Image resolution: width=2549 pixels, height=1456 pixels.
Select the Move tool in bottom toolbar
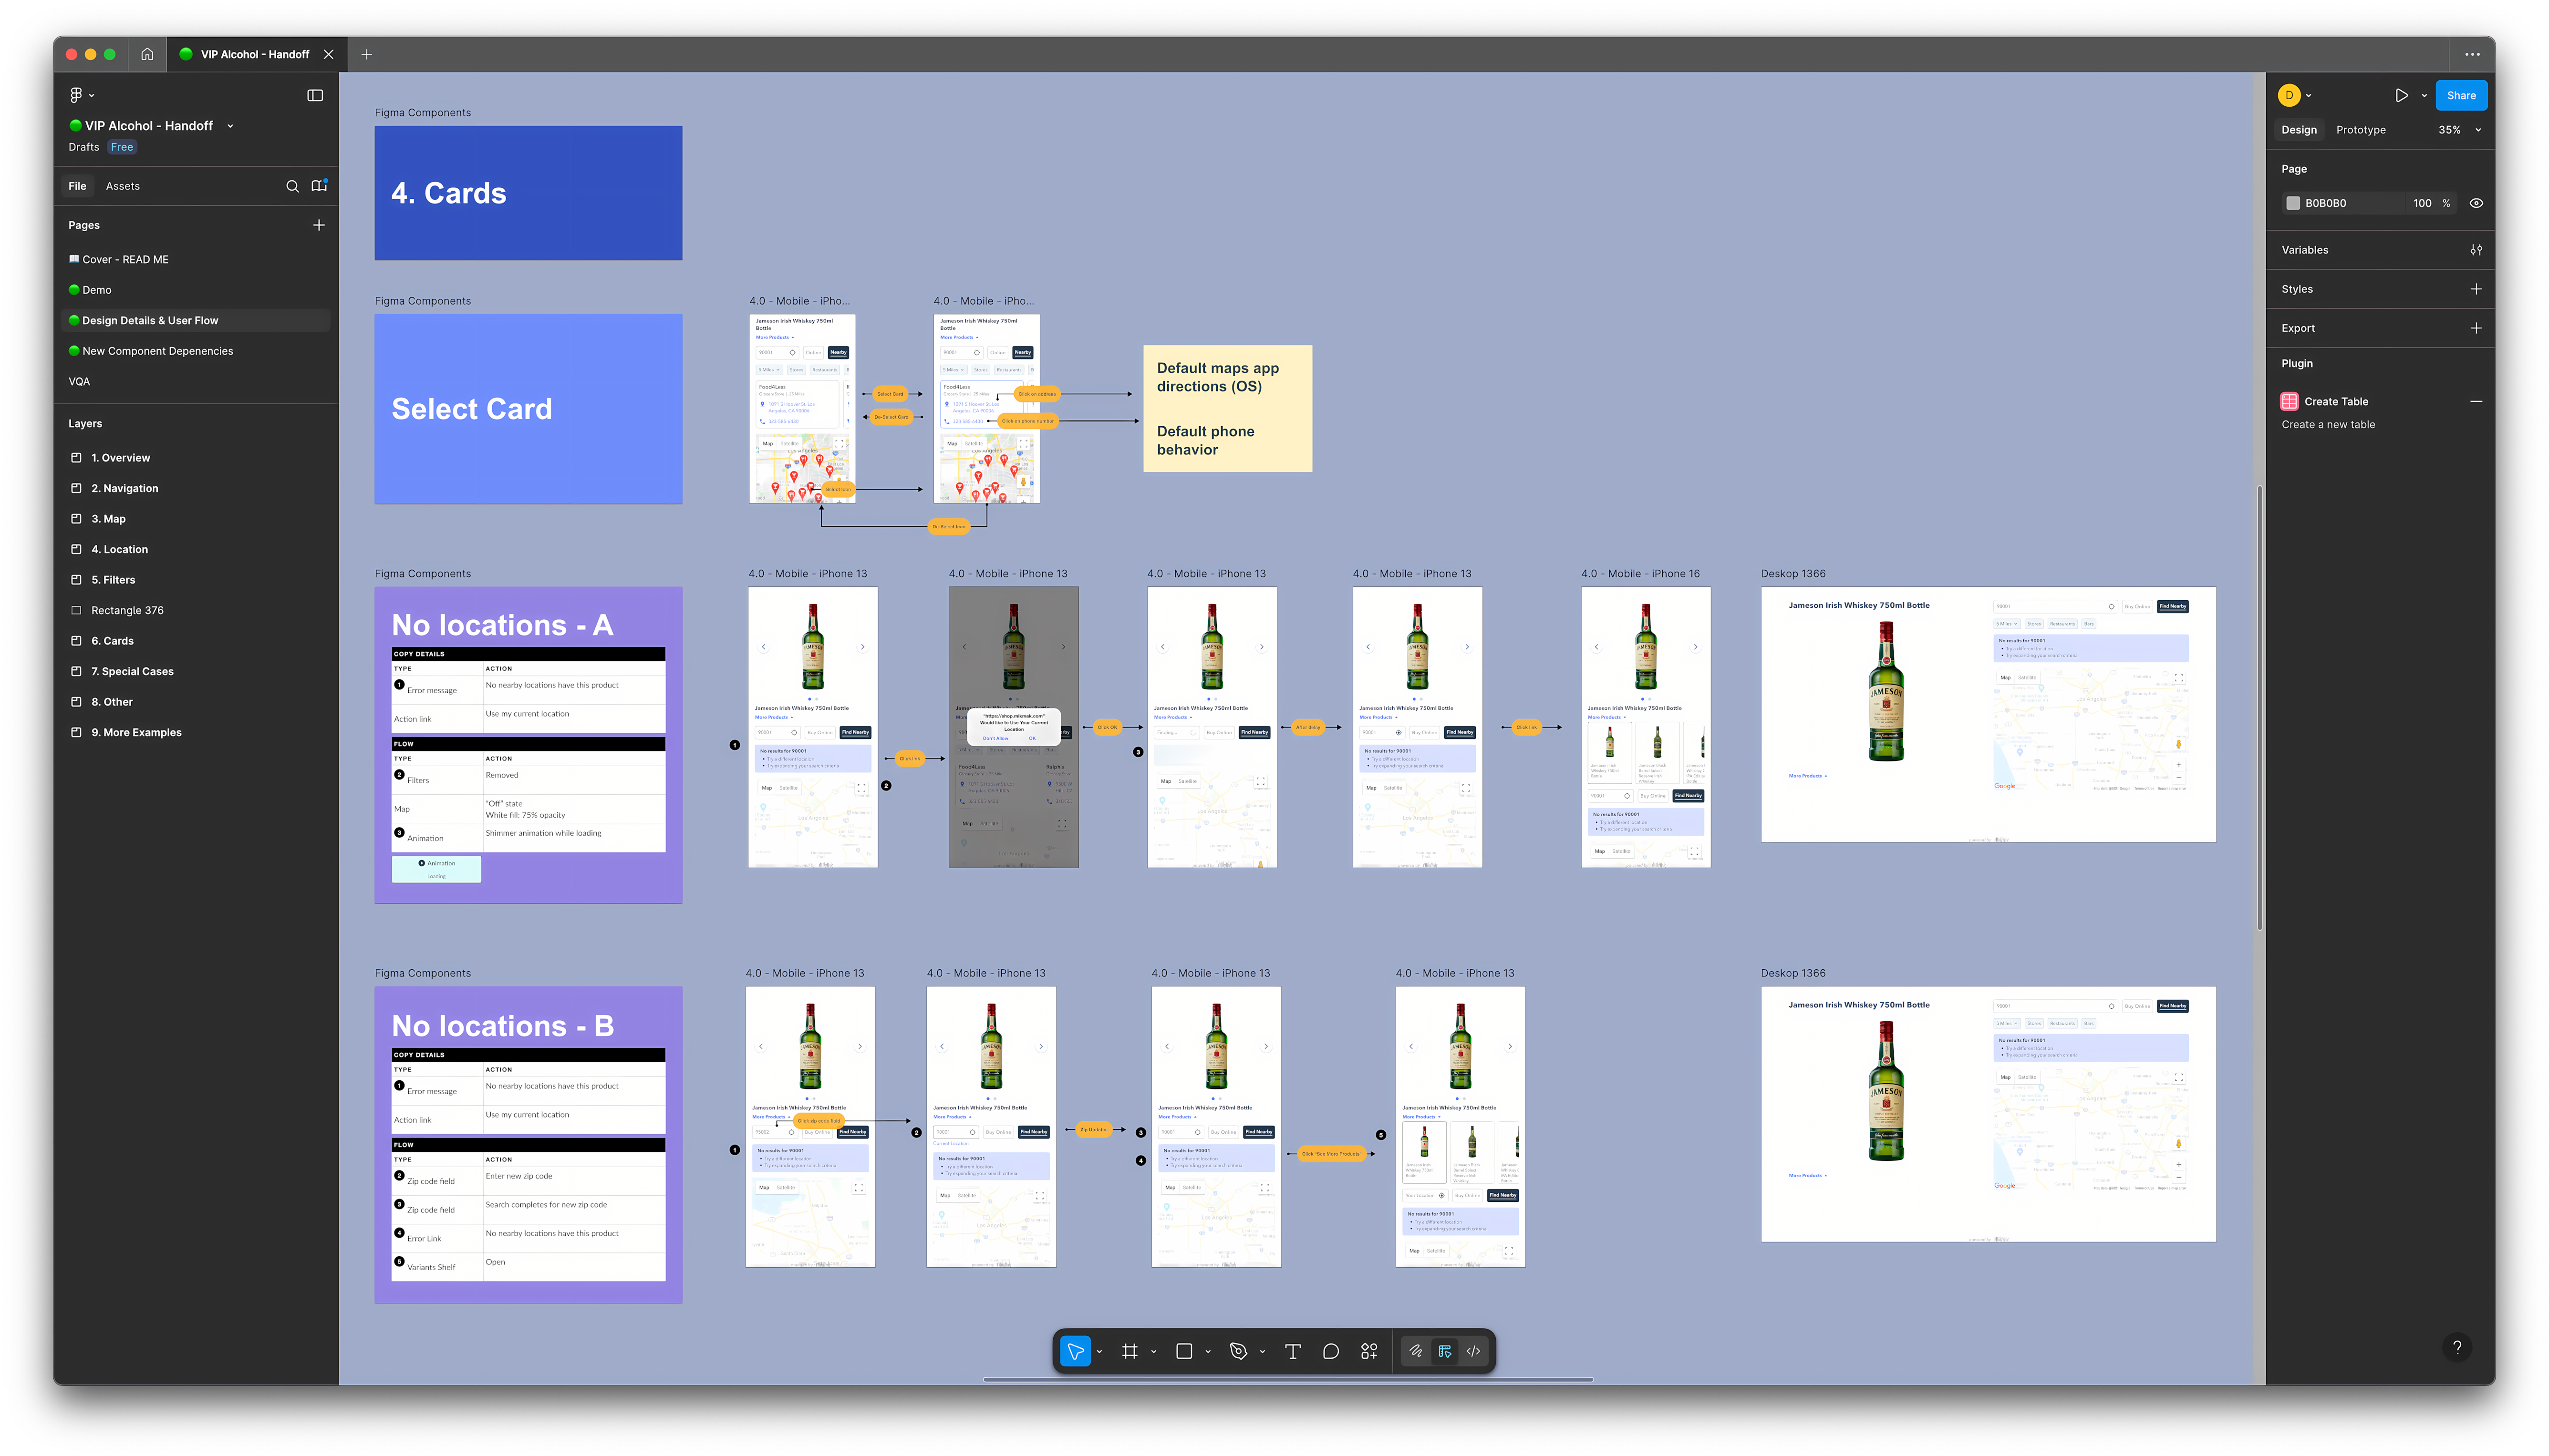point(1076,1351)
